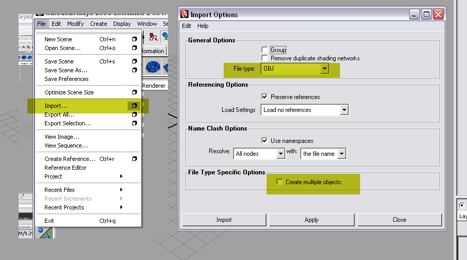Image resolution: width=467 pixels, height=260 pixels.
Task: Click the blue polygon shelf icon
Action: (x=153, y=67)
